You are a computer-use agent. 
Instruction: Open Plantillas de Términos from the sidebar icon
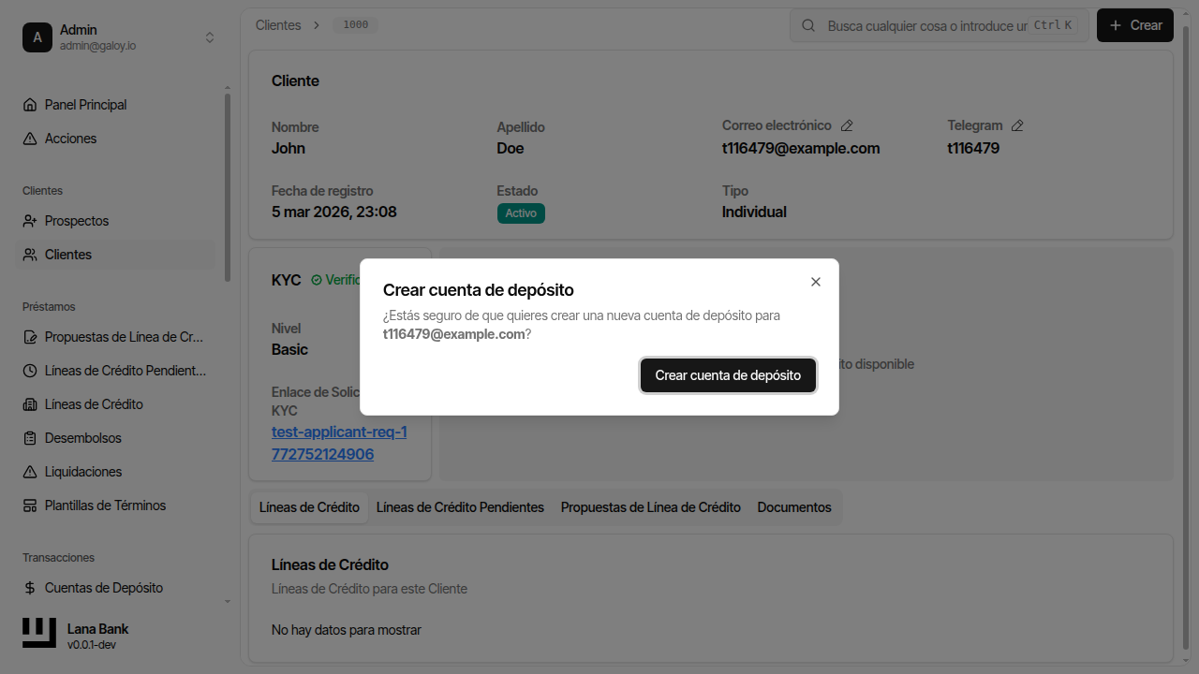29,505
